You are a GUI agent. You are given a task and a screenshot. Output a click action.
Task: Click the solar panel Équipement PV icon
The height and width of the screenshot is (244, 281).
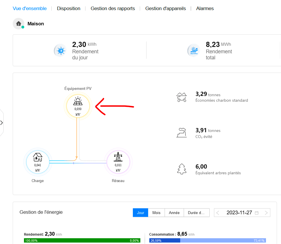(x=78, y=102)
